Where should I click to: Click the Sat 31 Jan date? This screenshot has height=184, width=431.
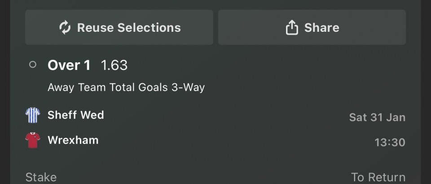pyautogui.click(x=377, y=118)
